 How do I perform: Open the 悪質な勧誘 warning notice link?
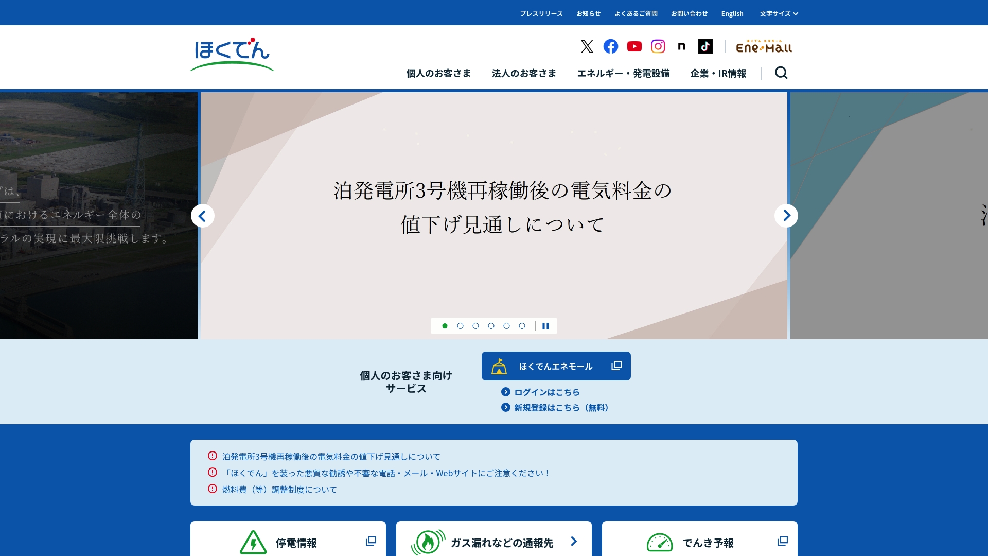[386, 473]
